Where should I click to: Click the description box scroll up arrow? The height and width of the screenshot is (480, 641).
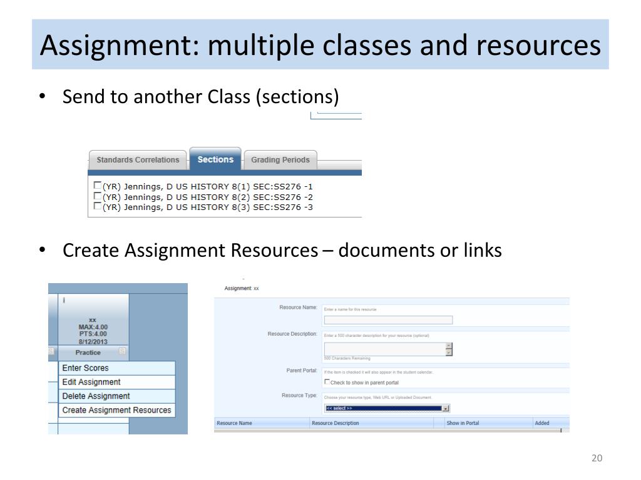[449, 346]
